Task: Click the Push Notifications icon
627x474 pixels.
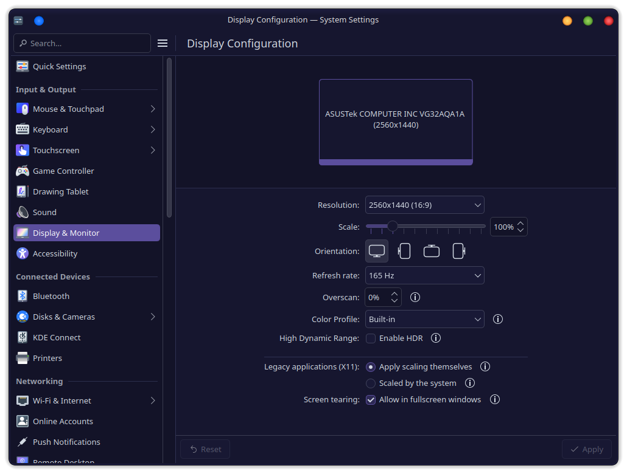Action: (23, 442)
